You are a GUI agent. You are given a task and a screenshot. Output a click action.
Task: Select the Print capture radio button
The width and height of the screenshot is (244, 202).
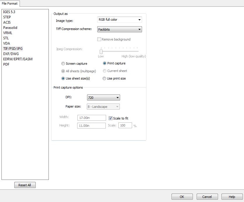click(x=105, y=63)
